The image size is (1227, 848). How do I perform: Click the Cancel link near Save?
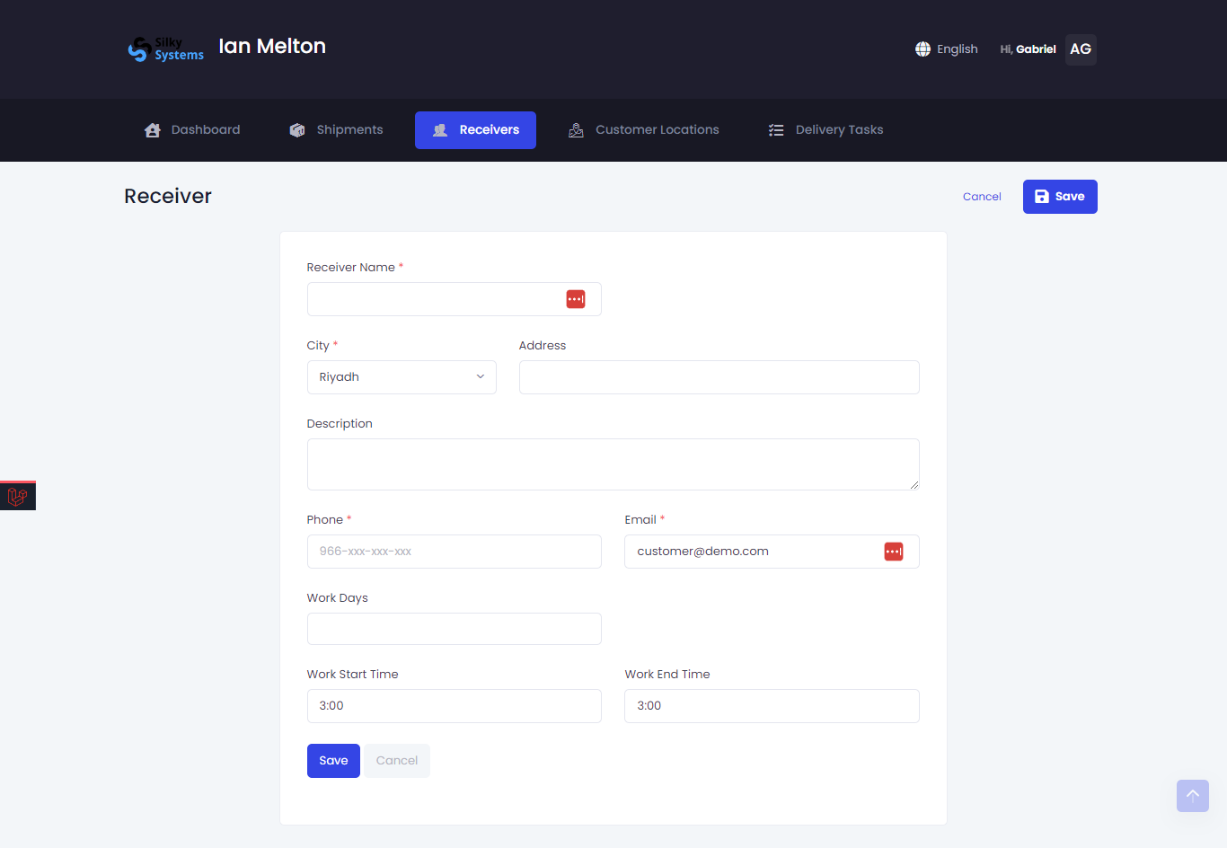(982, 196)
